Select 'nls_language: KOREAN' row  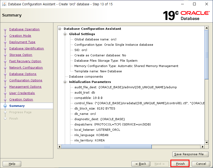(x=91, y=135)
